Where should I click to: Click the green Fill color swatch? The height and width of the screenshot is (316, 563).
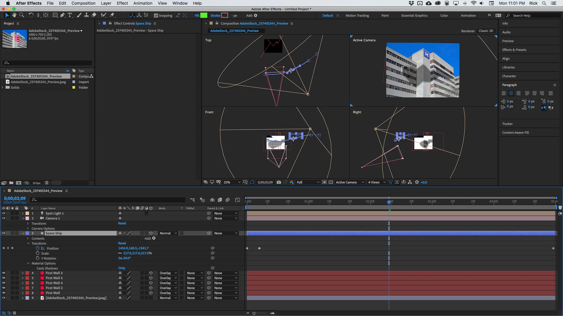coord(204,16)
